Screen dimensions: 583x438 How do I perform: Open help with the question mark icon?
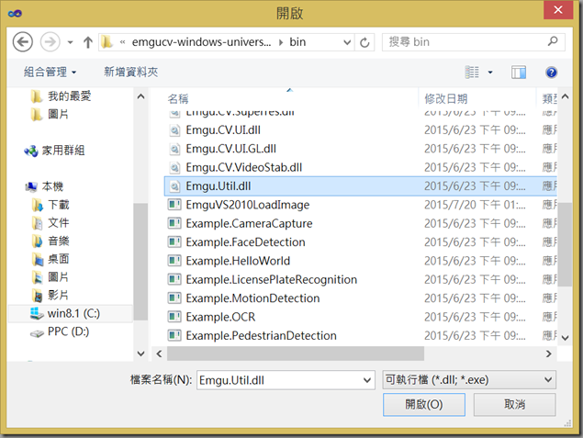[x=551, y=73]
